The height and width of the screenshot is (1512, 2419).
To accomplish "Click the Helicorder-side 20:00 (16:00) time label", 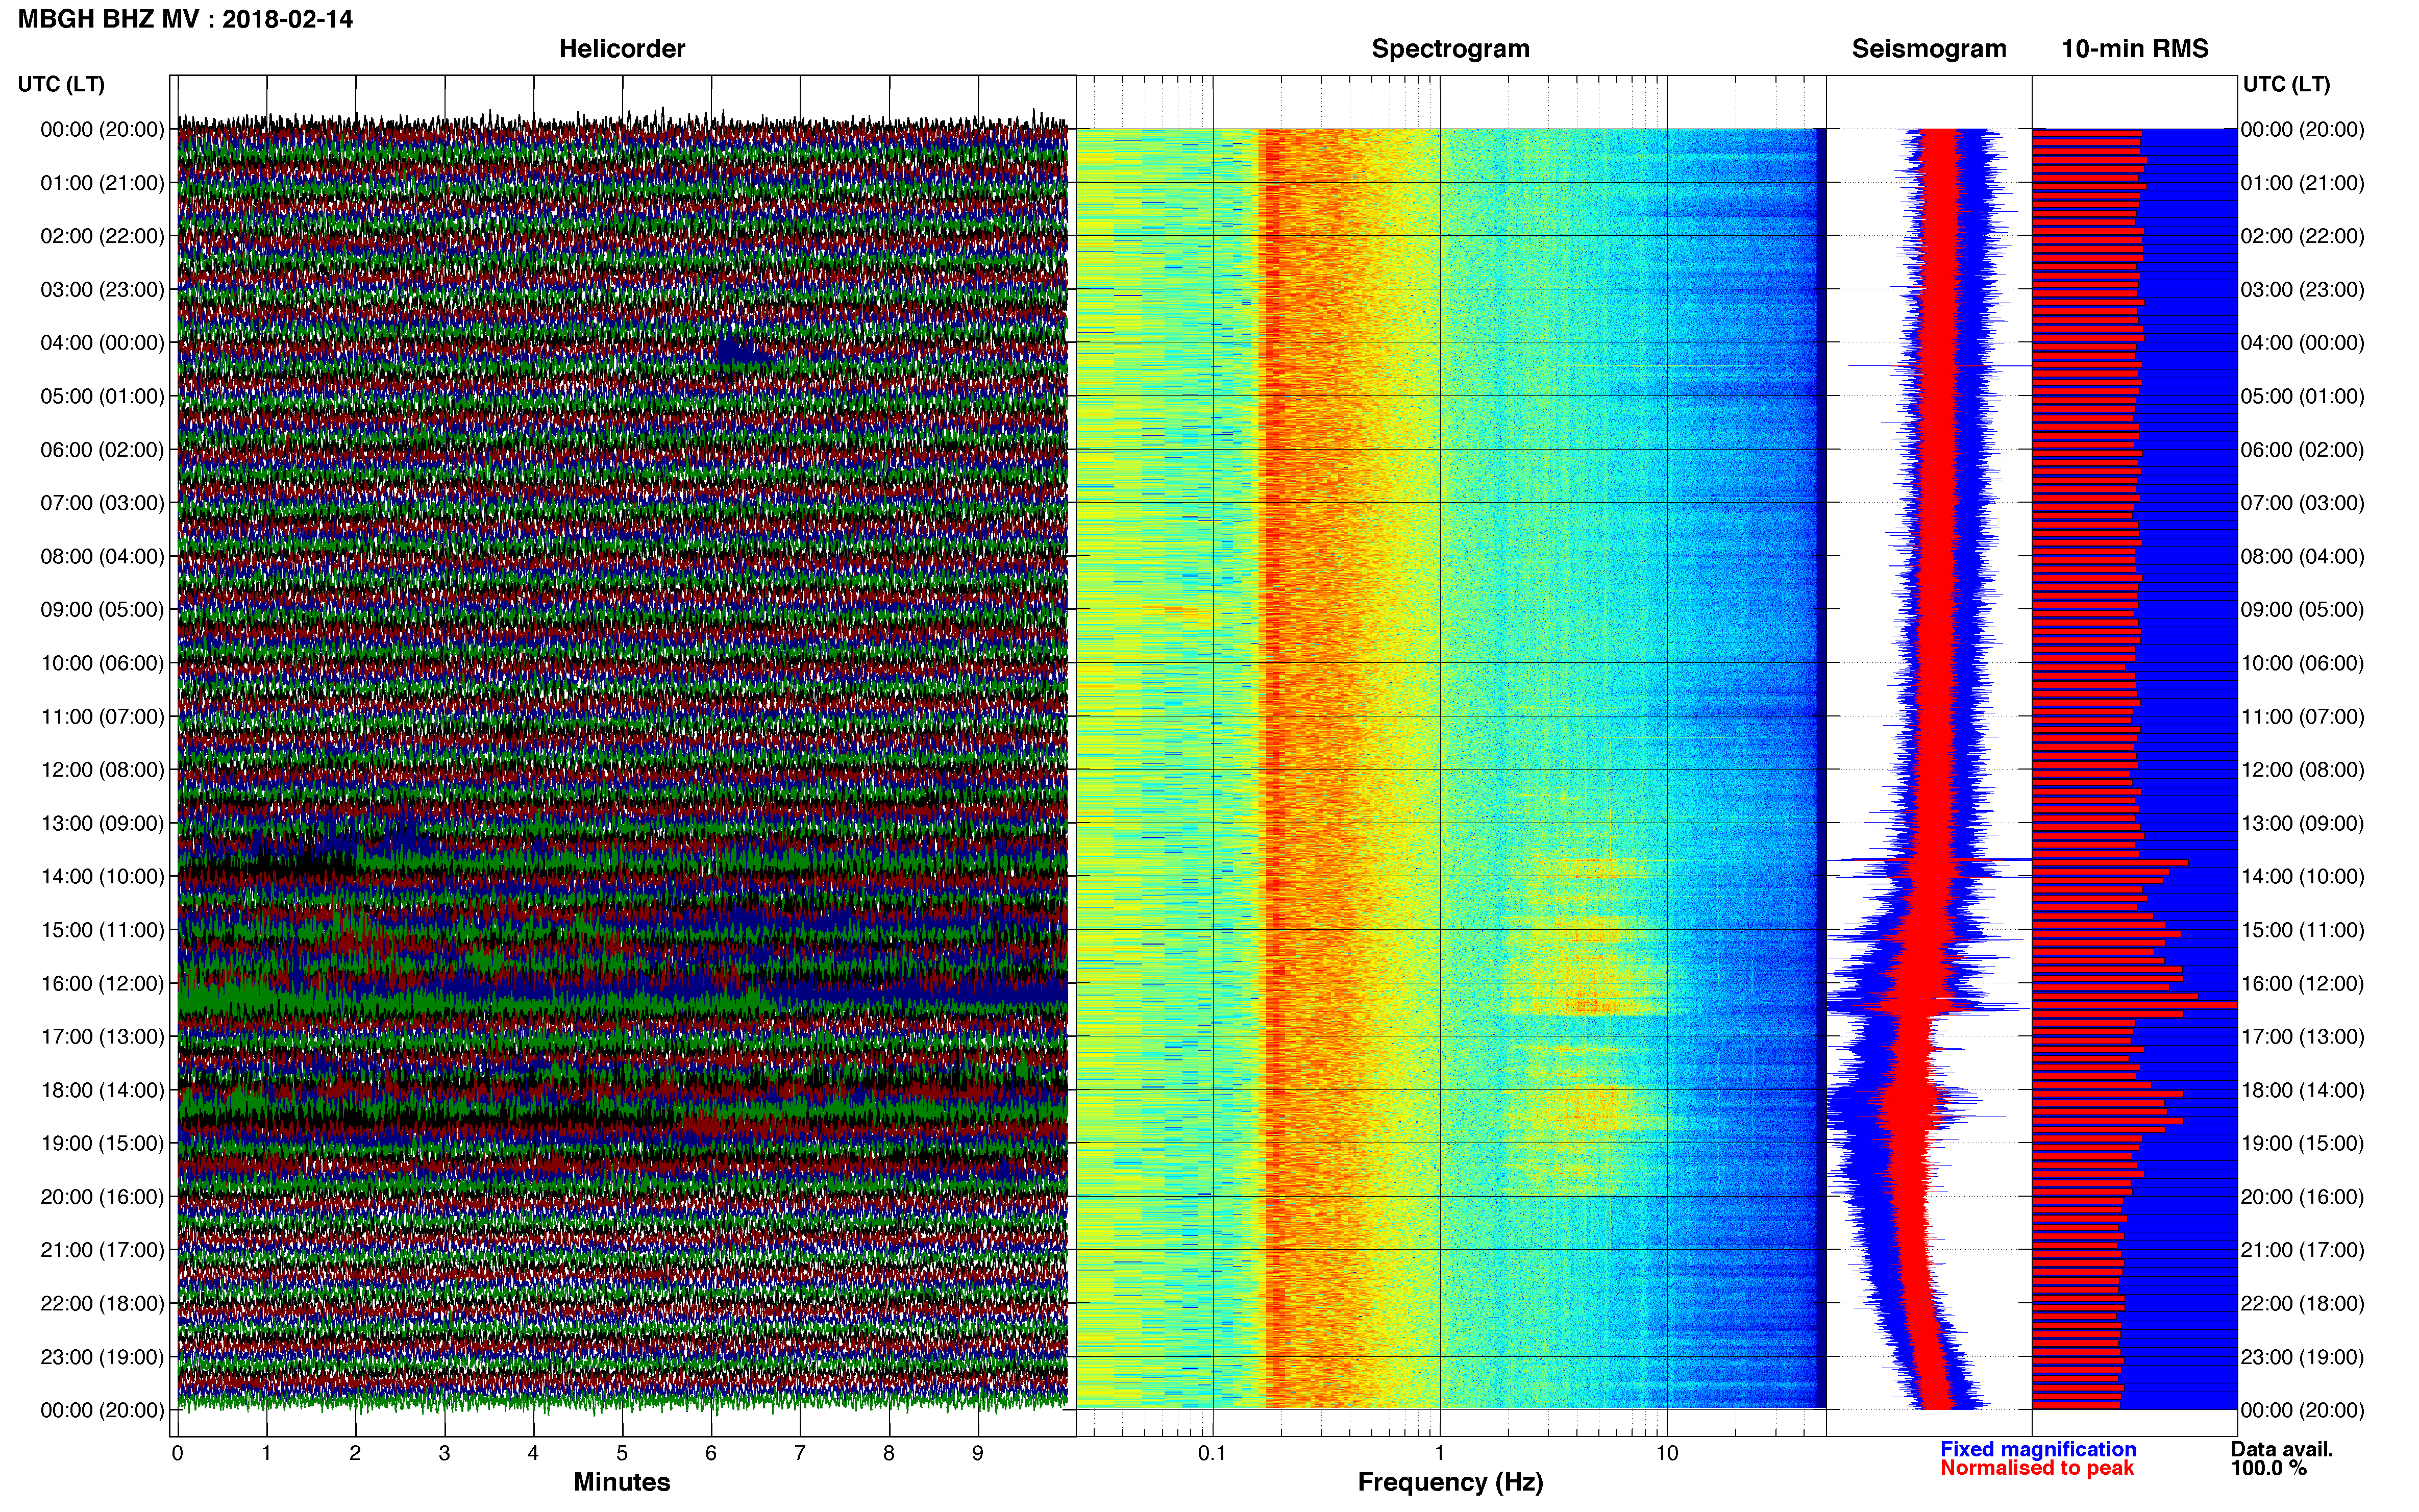I will click(x=102, y=1197).
